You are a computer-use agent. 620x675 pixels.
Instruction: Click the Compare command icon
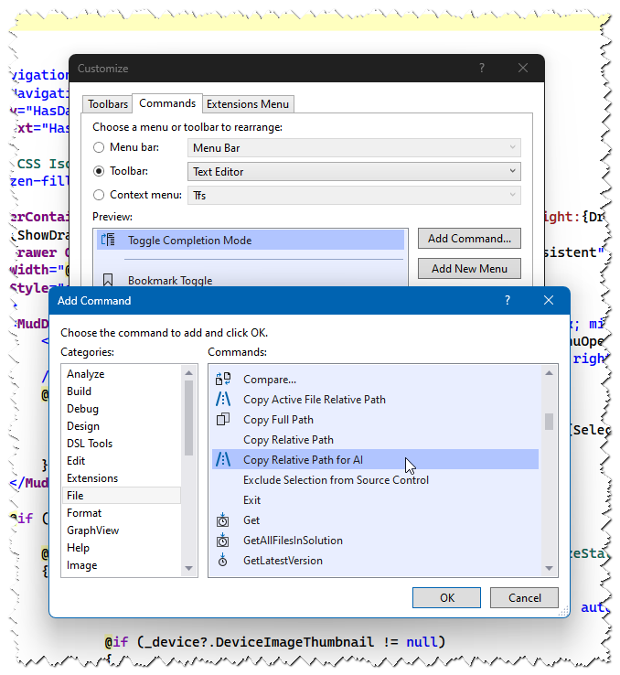click(x=223, y=379)
